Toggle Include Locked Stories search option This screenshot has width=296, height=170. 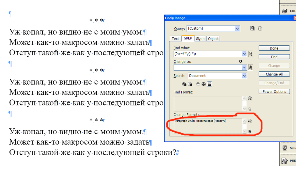click(190, 84)
